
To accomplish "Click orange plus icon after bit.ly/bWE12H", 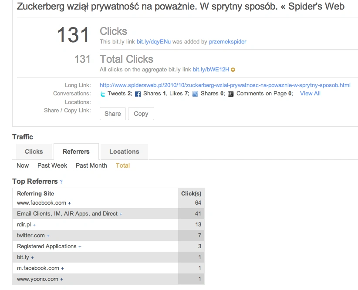I will pyautogui.click(x=233, y=70).
